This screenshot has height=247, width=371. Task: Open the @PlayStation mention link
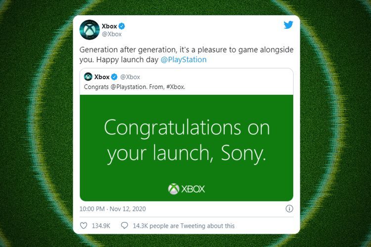coord(184,60)
